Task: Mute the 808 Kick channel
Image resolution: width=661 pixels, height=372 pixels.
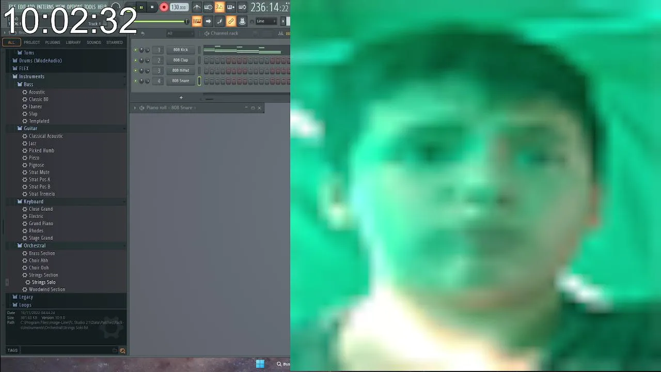Action: point(135,50)
